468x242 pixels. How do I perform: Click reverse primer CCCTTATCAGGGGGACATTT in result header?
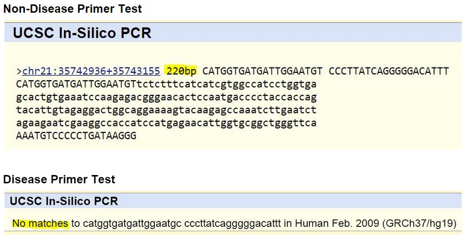[x=388, y=71]
